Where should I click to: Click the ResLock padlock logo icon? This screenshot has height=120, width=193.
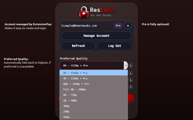(x=84, y=12)
